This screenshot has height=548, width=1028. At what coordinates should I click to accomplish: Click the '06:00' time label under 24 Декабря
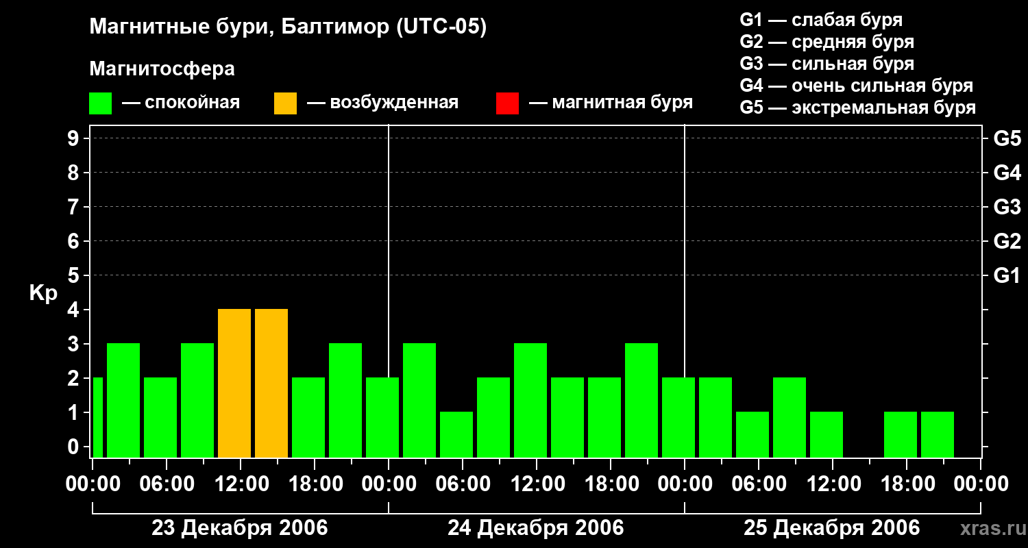coord(463,484)
